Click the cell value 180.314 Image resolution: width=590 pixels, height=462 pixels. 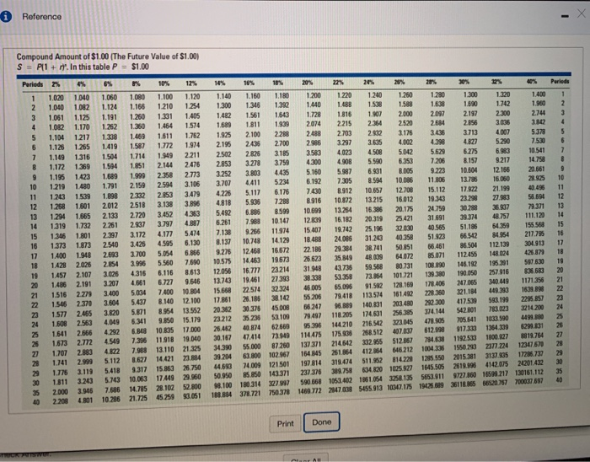(250, 384)
